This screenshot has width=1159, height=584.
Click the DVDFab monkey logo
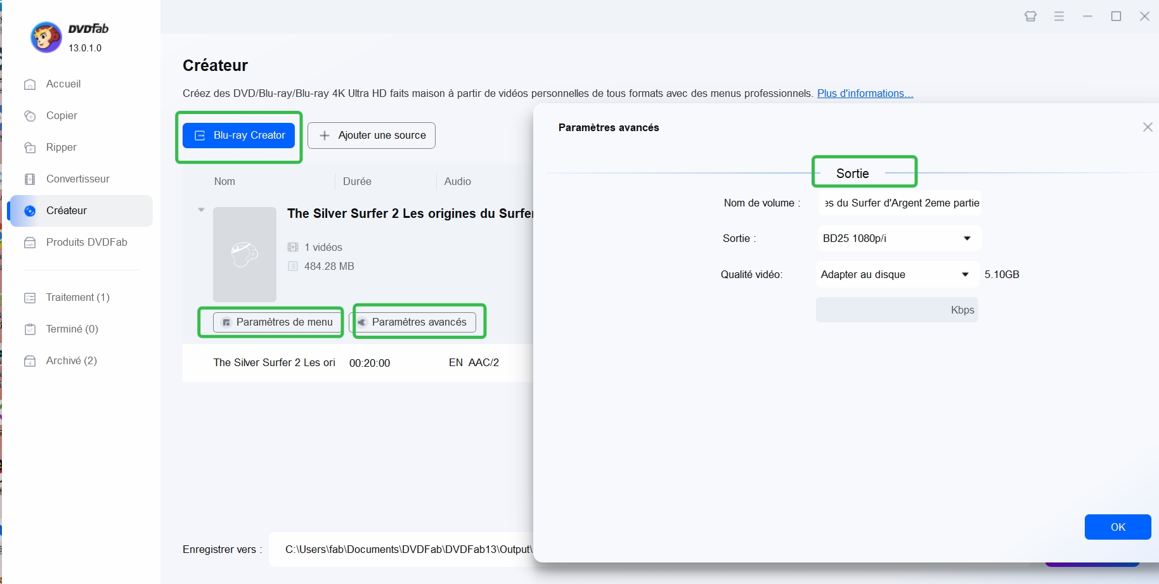[x=46, y=37]
